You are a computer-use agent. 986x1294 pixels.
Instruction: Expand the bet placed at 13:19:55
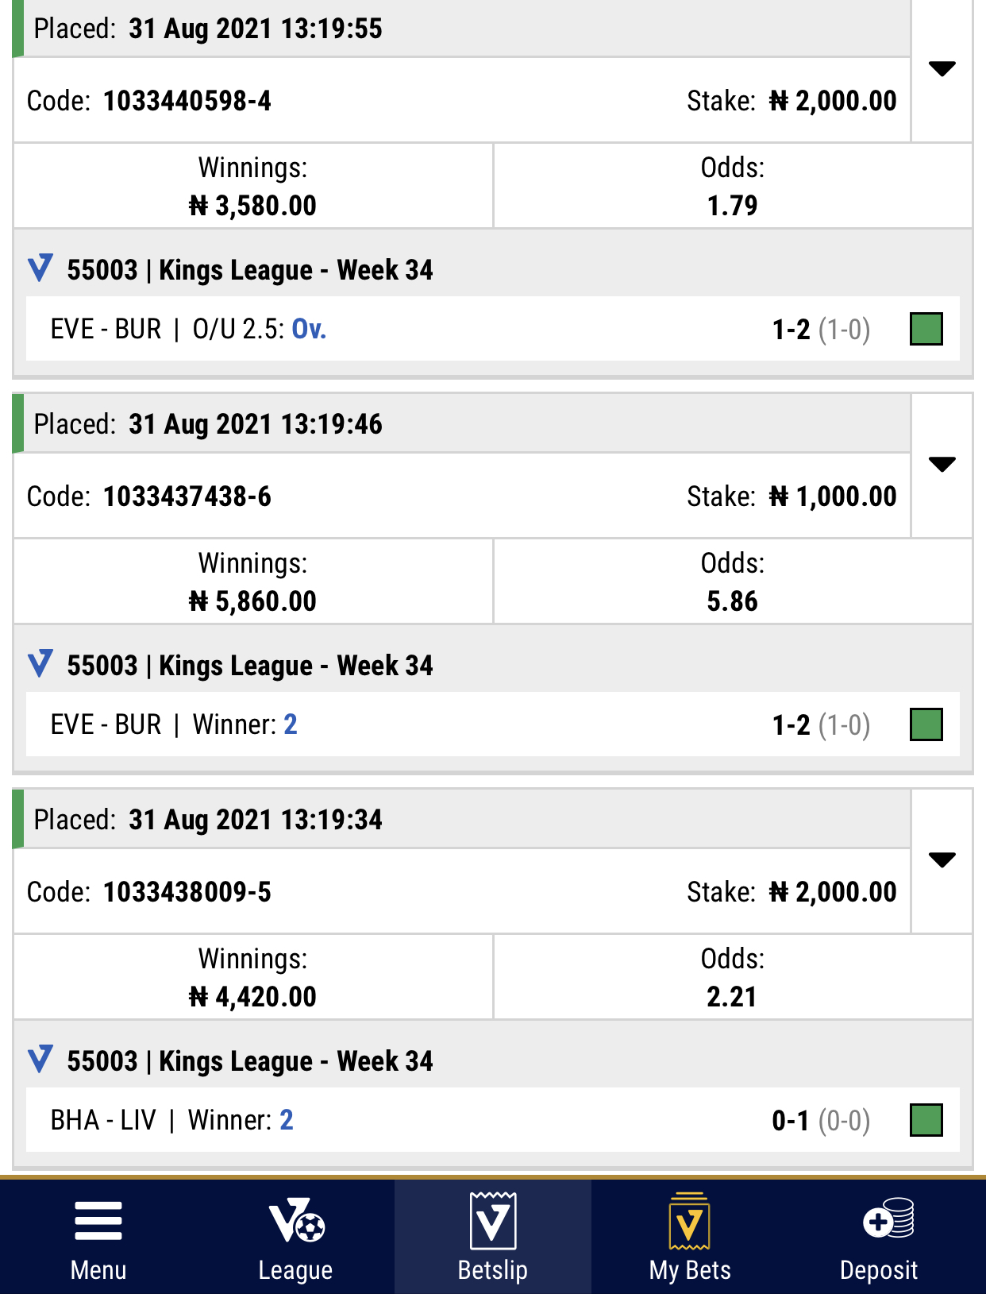pyautogui.click(x=943, y=70)
